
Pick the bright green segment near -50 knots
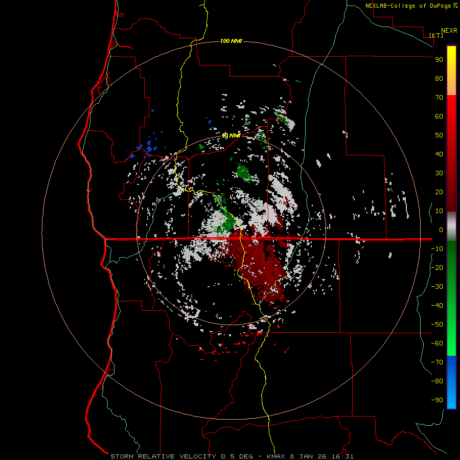pyautogui.click(x=451, y=326)
